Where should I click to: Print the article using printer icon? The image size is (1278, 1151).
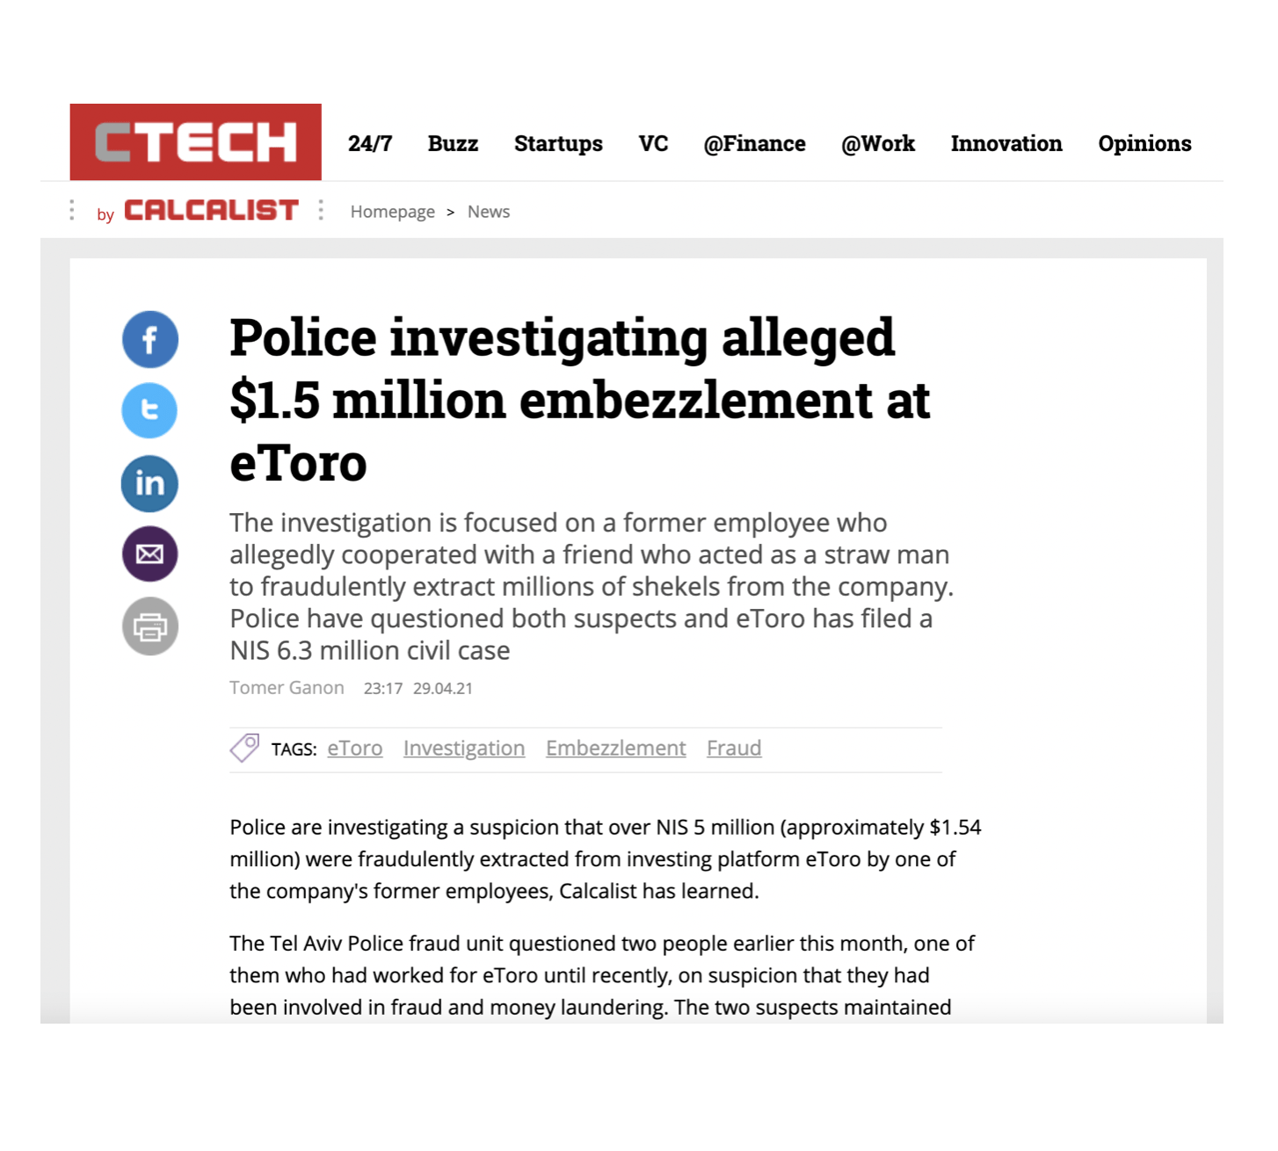pyautogui.click(x=149, y=626)
